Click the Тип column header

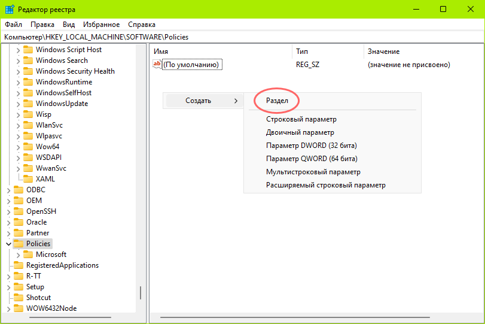(x=302, y=52)
